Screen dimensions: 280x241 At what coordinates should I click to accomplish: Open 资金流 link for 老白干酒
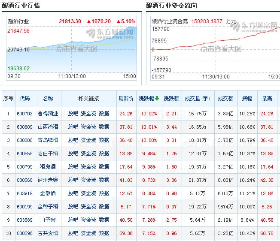[x=88, y=154]
